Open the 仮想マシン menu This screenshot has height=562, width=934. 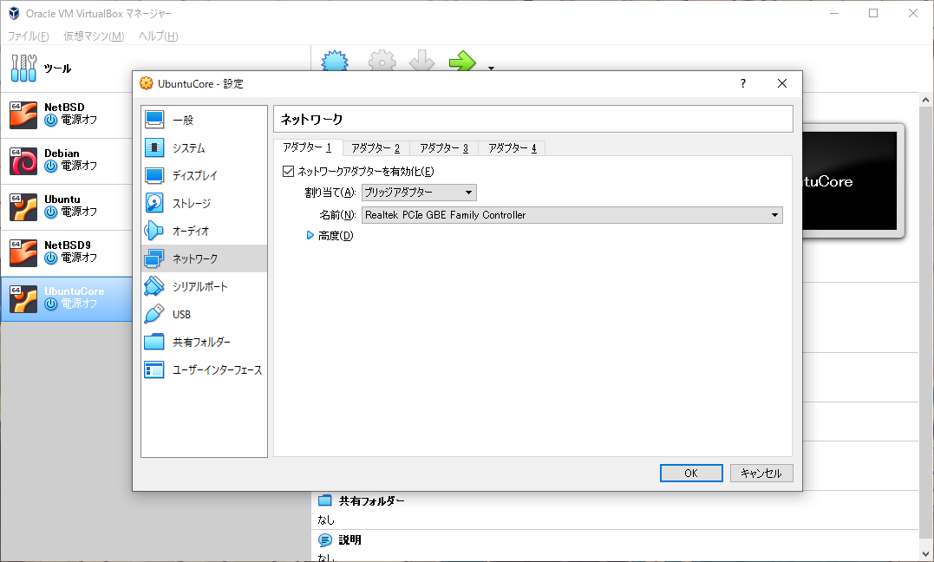[x=95, y=36]
